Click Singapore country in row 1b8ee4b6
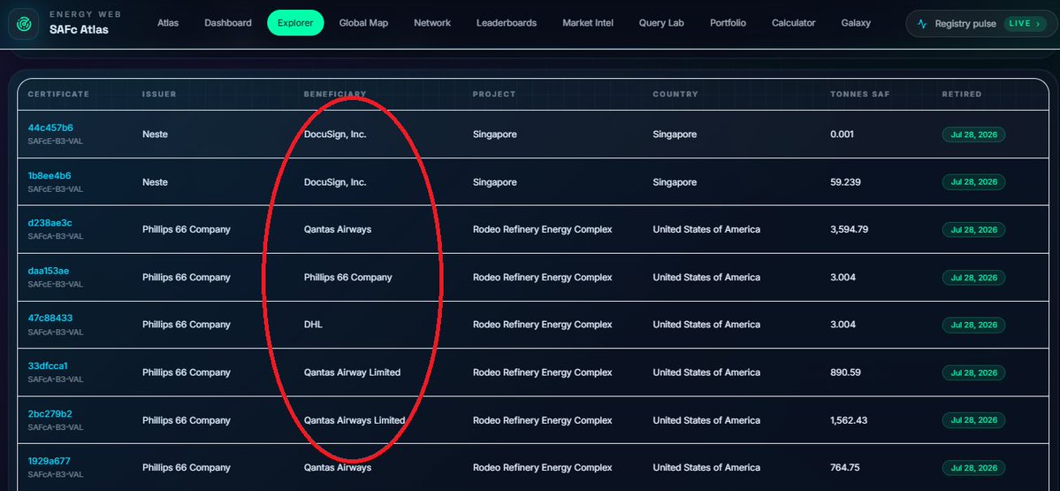The height and width of the screenshot is (491, 1060). [675, 182]
